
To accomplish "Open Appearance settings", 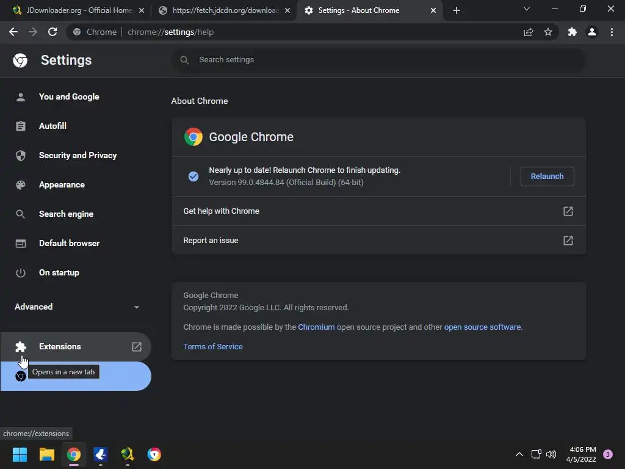I will pos(76,184).
